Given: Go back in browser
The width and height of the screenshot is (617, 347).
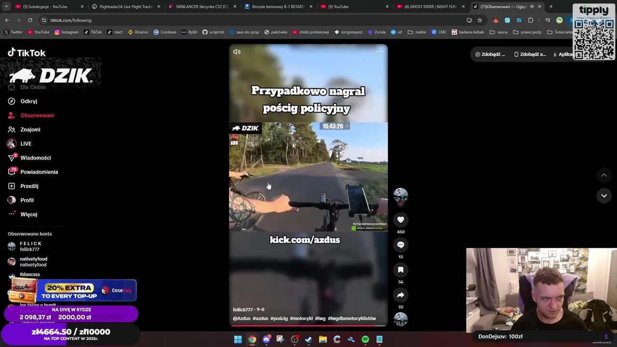Looking at the screenshot, I should click(x=7, y=20).
